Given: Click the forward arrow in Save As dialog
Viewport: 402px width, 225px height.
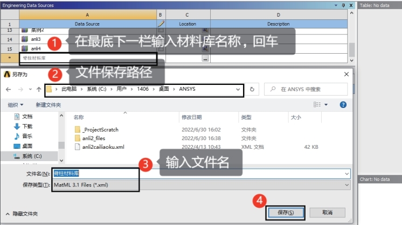Looking at the screenshot, I should click(x=20, y=89).
